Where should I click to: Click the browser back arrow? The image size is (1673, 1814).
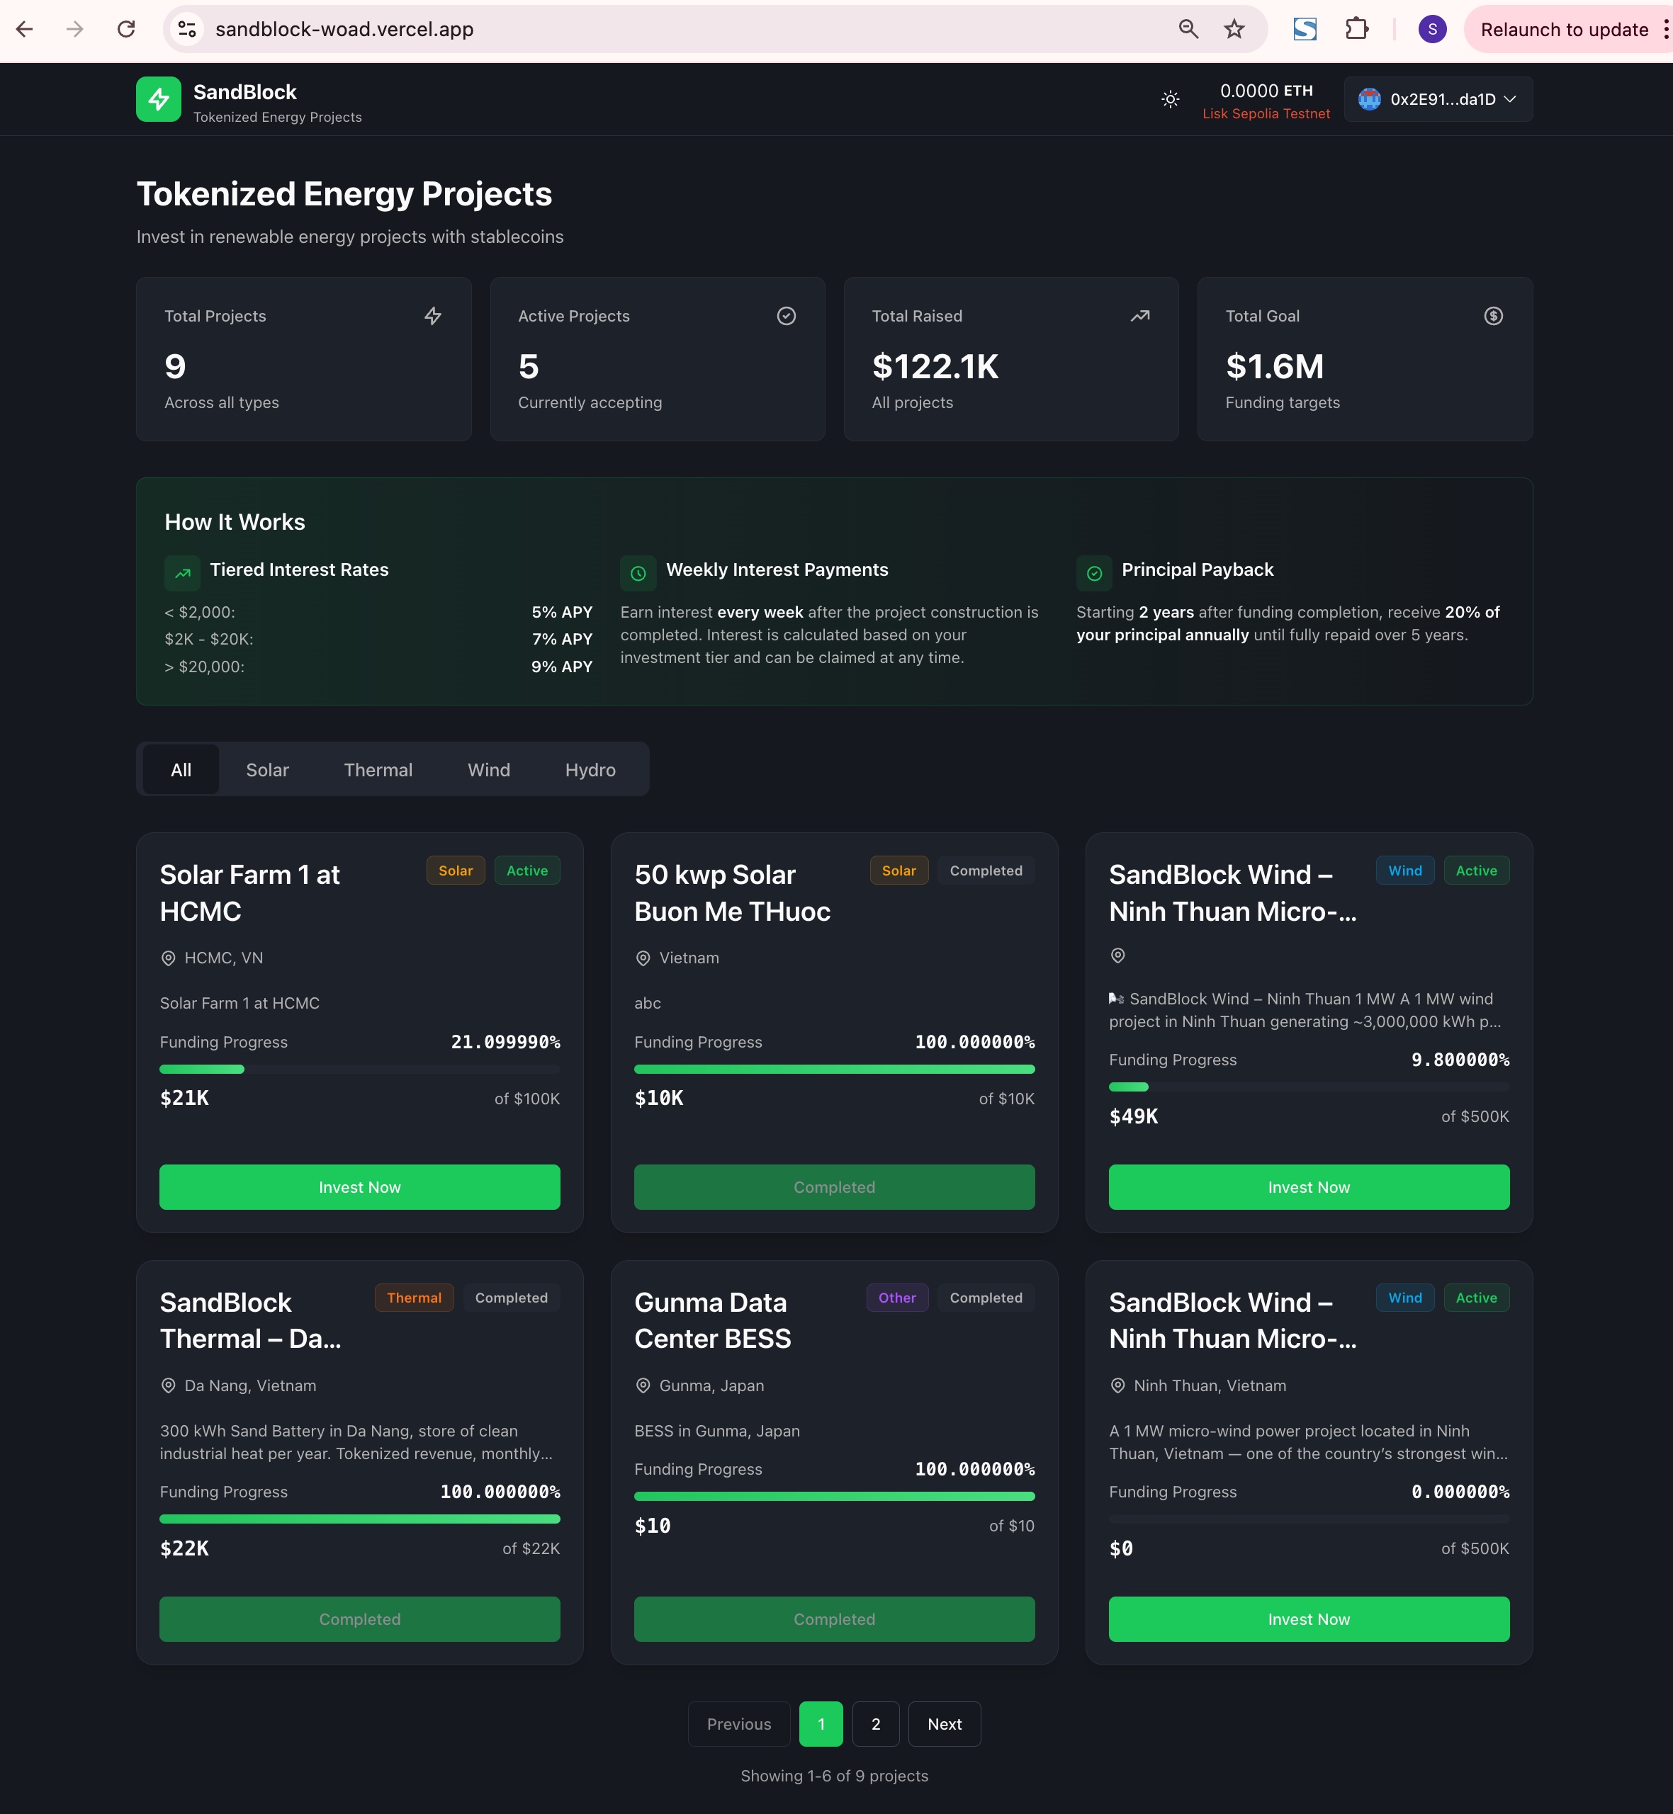[x=24, y=29]
